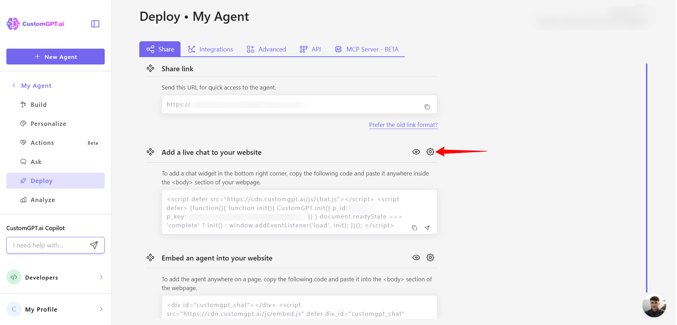Viewport: 677px width, 325px height.
Task: Click the live chat section icon
Action: (x=151, y=152)
